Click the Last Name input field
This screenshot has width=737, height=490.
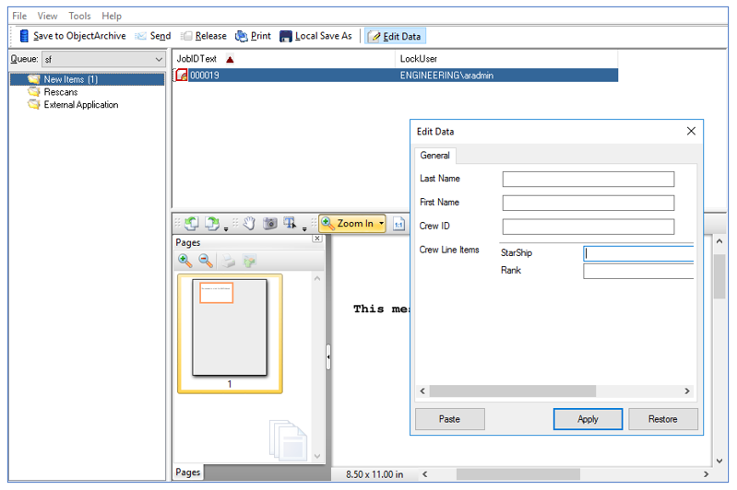[588, 179]
